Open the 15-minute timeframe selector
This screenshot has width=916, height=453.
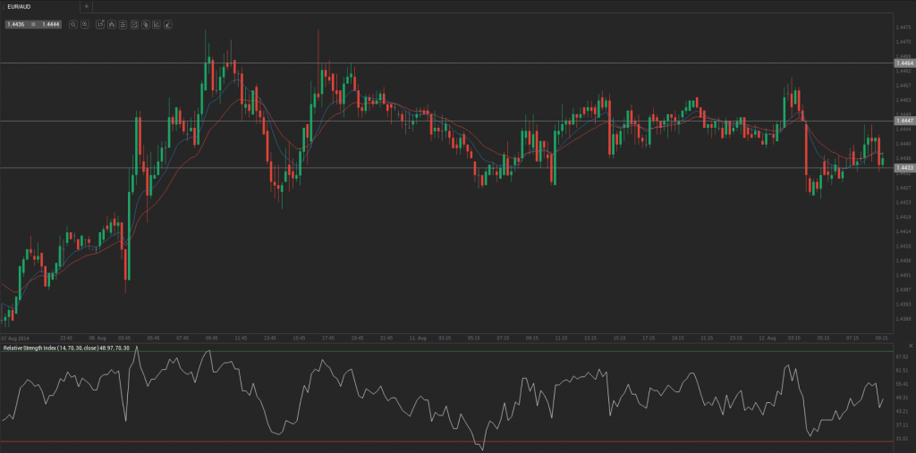tap(100, 24)
